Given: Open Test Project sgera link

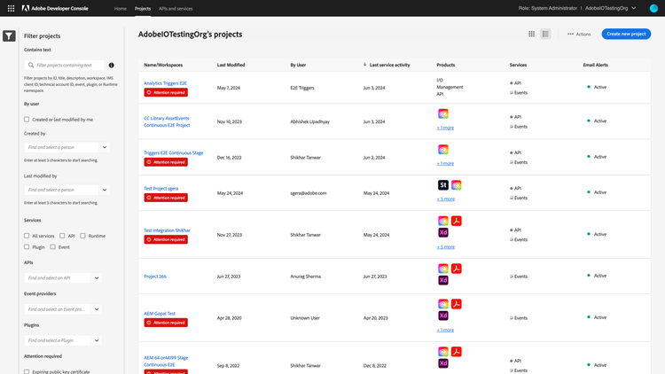Looking at the screenshot, I should [161, 188].
